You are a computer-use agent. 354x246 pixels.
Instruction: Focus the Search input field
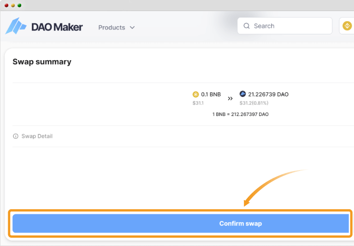[285, 26]
